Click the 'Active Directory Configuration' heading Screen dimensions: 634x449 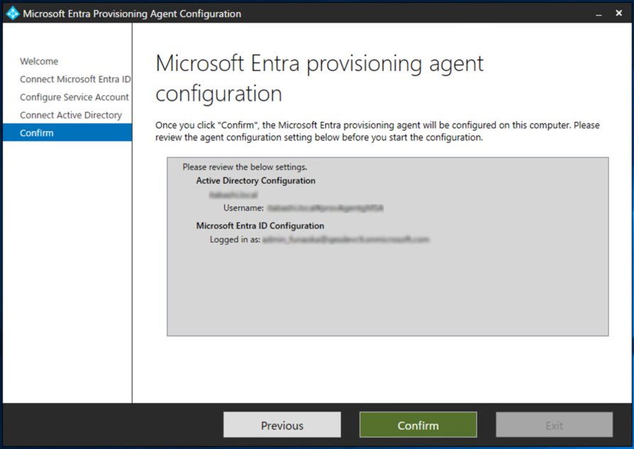[256, 181]
